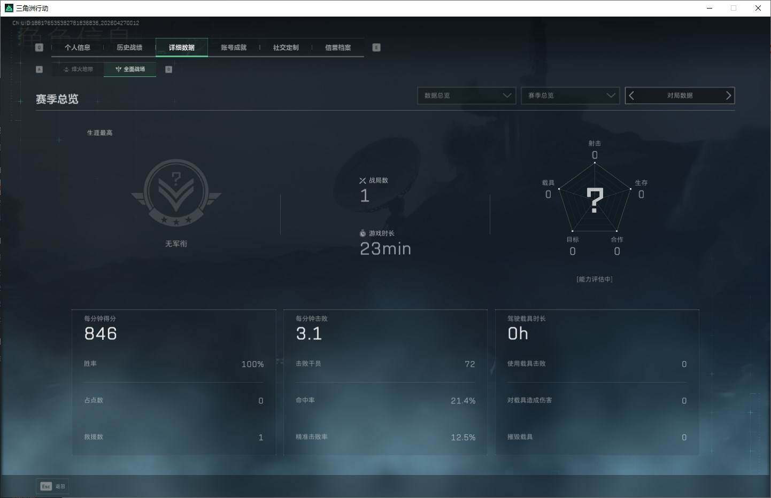Click the question mark in the radar chart
Viewport: 771px width, 498px height.
point(595,200)
